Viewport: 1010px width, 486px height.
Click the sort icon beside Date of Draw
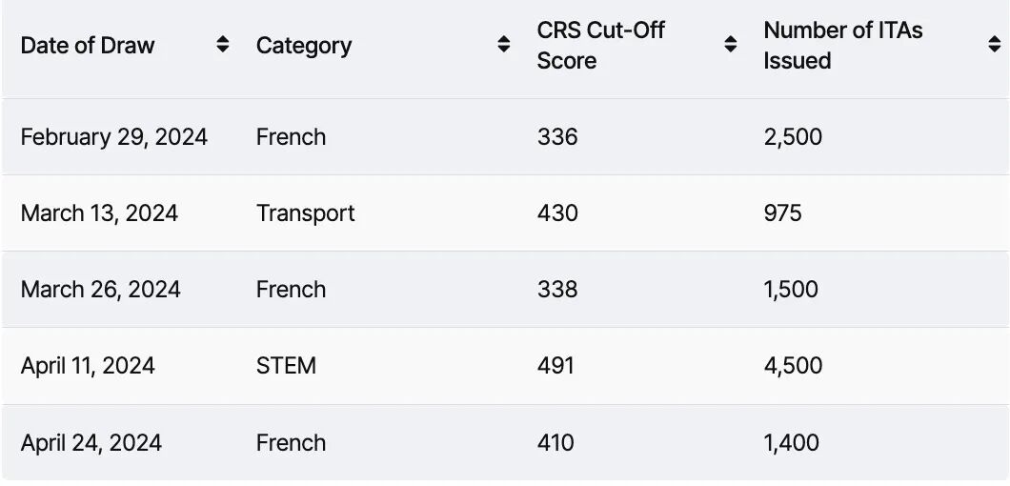click(222, 45)
